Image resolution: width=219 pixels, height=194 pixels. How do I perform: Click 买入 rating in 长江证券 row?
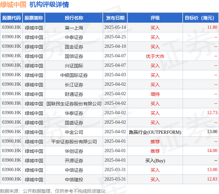pyautogui.click(x=155, y=85)
